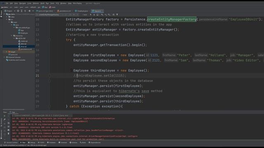Open the Navigate menu
Image resolution: width=264 pixels, height=148 pixels.
coord(22,3)
